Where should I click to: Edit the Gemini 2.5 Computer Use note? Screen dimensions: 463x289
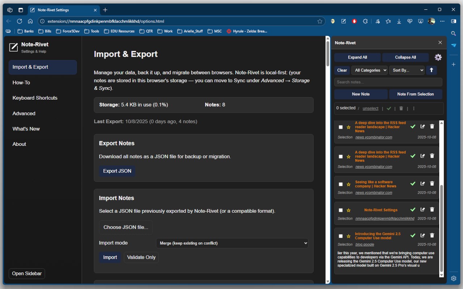(422, 236)
